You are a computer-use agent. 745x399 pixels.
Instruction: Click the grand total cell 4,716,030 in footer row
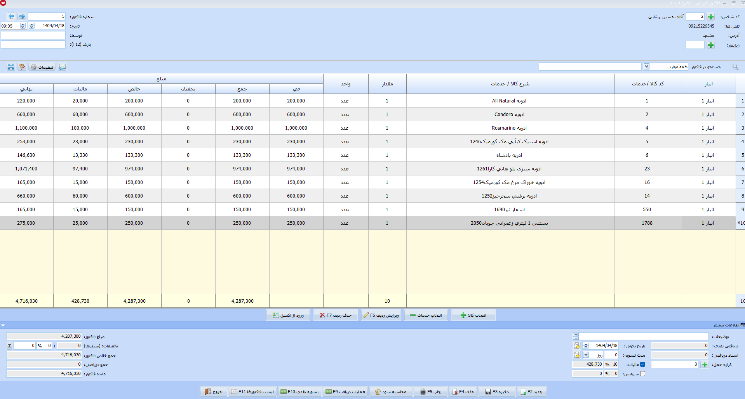(x=26, y=301)
